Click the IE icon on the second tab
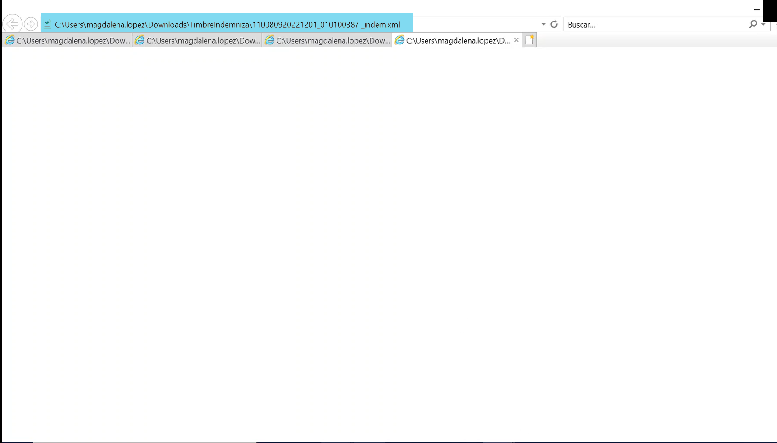Viewport: 777px width, 443px height. click(x=139, y=40)
